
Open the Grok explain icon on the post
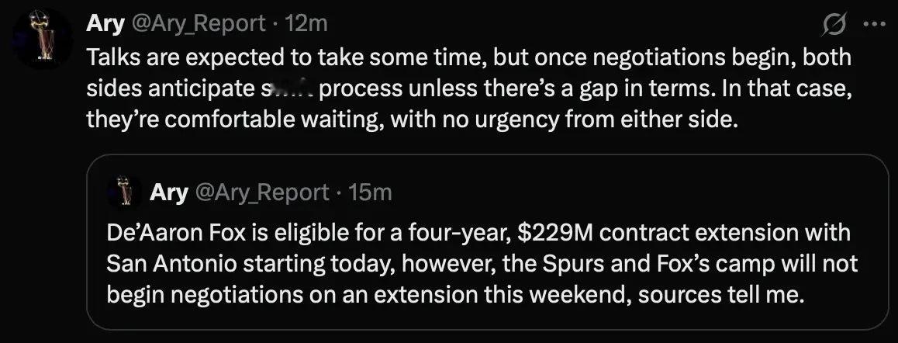(832, 26)
